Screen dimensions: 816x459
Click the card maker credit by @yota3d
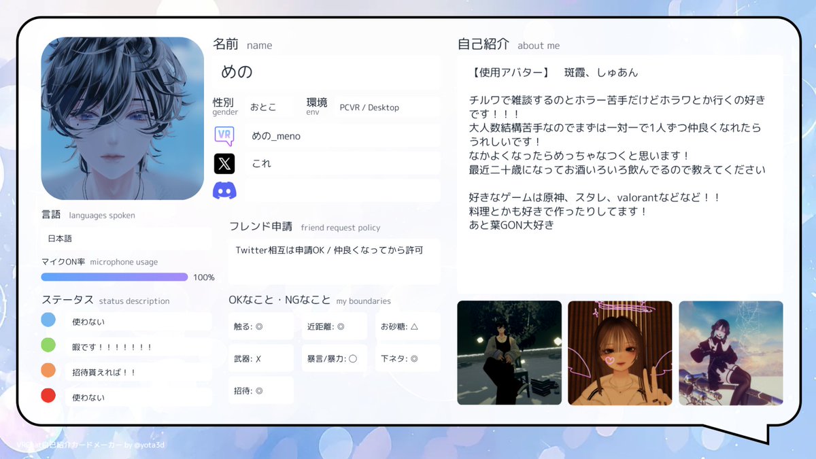(91, 445)
